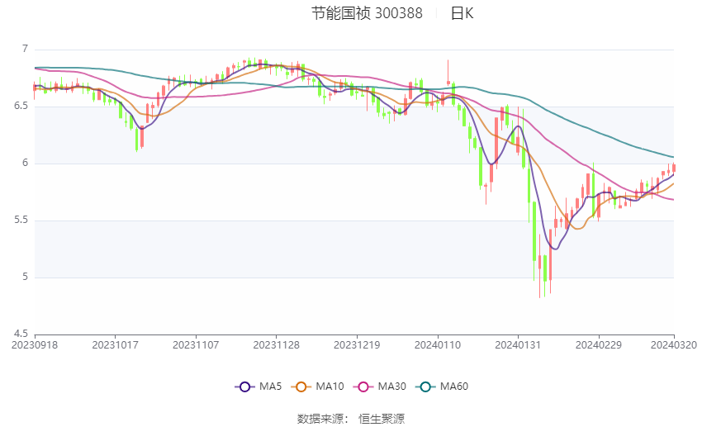Hide the MA10 series via its label

coord(330,387)
